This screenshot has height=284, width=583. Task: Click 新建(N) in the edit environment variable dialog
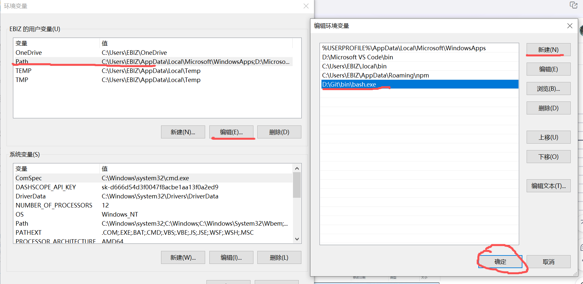pos(548,50)
